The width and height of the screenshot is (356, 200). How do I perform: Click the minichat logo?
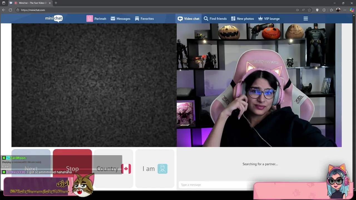(54, 19)
